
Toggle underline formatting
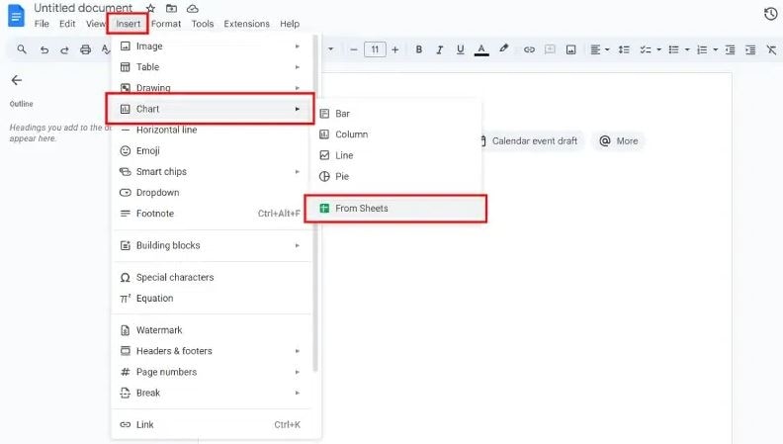tap(461, 49)
